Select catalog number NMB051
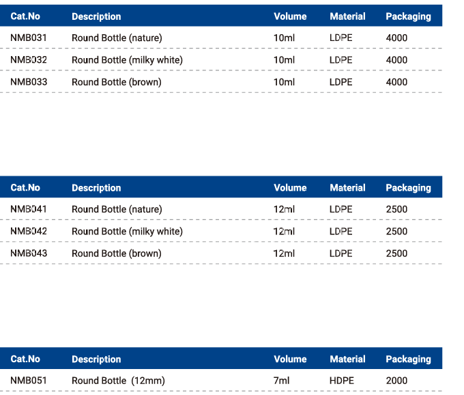This screenshot has width=464, height=395. (29, 381)
